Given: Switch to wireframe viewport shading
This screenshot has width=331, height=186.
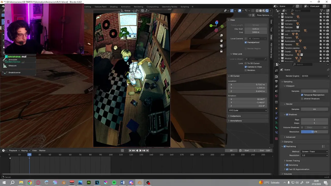Looking at the screenshot, I should tap(257, 11).
